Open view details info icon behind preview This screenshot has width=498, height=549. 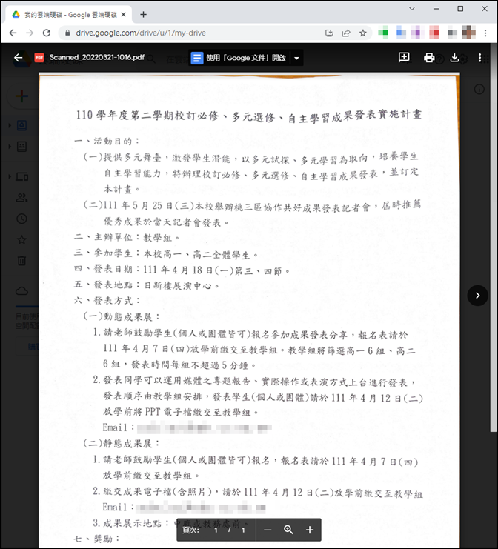click(479, 90)
